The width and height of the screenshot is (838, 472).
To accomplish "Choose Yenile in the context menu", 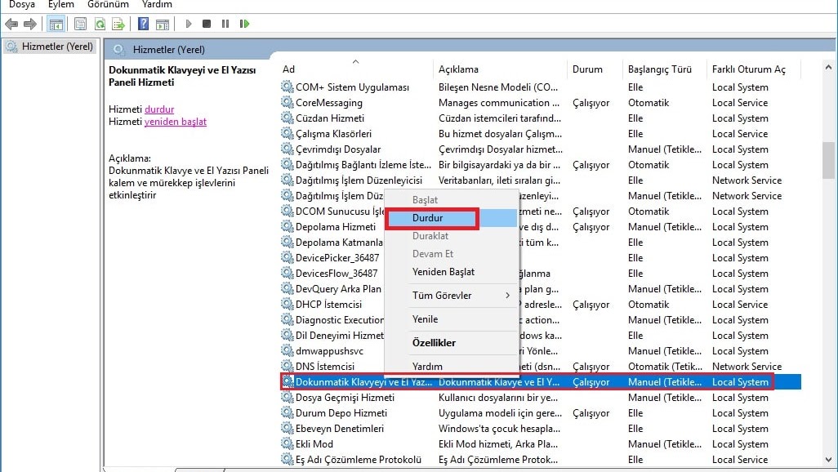I will (x=452, y=319).
